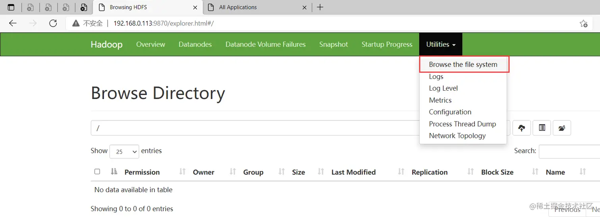Viewport: 600px width, 217px height.
Task: Switch to the Browsing HDFS tab
Action: point(148,7)
